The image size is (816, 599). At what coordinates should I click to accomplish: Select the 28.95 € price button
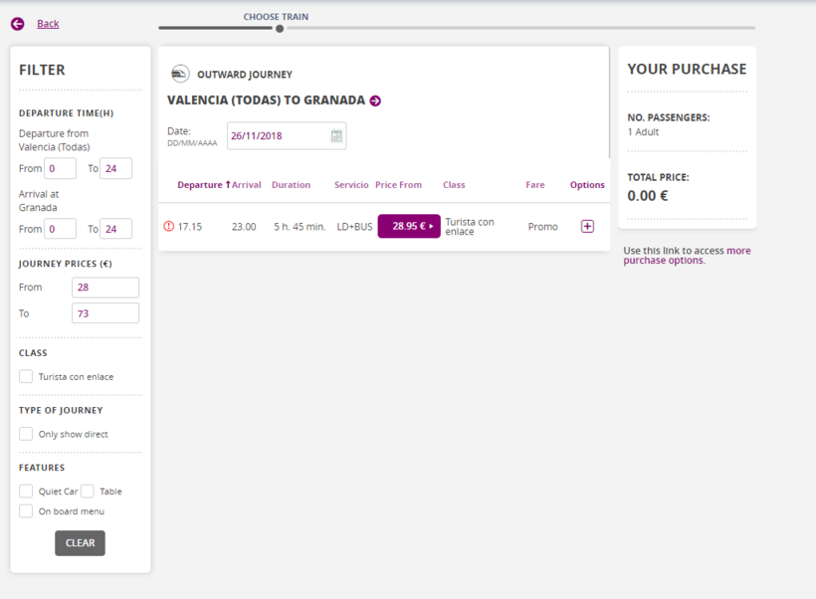pyautogui.click(x=409, y=227)
